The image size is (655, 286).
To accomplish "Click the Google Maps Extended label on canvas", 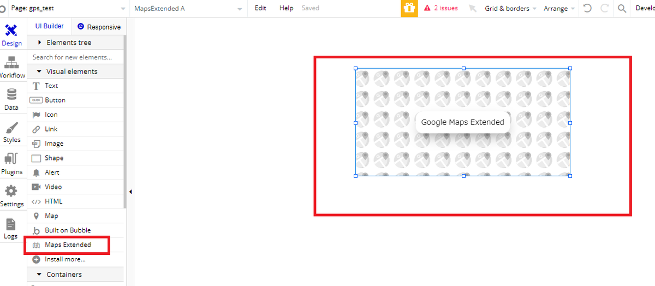I will click(463, 122).
